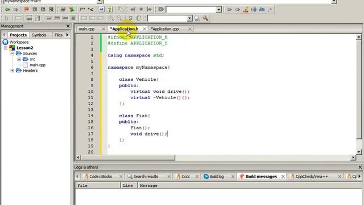Viewport: 364px width, 205px height.
Task: Show previous Management tabs via left arrow
Action: pyautogui.click(x=4, y=35)
